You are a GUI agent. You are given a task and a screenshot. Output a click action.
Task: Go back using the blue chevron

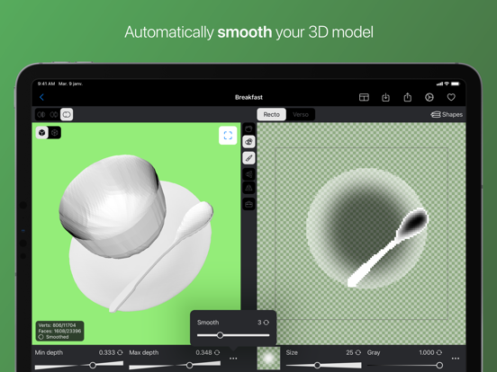coord(41,97)
